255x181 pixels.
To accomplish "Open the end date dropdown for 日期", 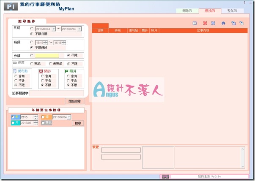I will pyautogui.click(x=80, y=29).
